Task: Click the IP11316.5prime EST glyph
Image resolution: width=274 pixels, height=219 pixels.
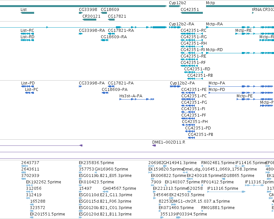Action: click(x=226, y=192)
